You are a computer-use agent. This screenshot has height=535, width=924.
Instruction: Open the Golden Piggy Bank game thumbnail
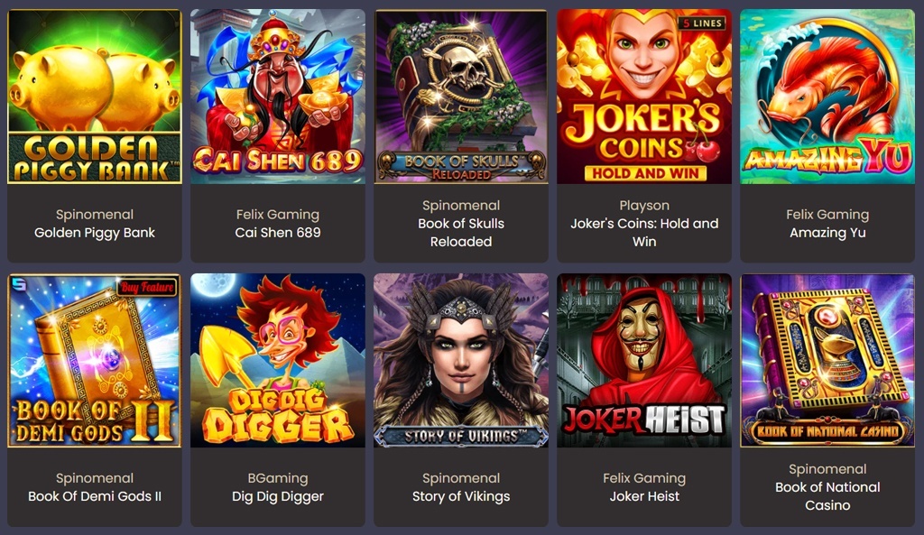pos(94,96)
